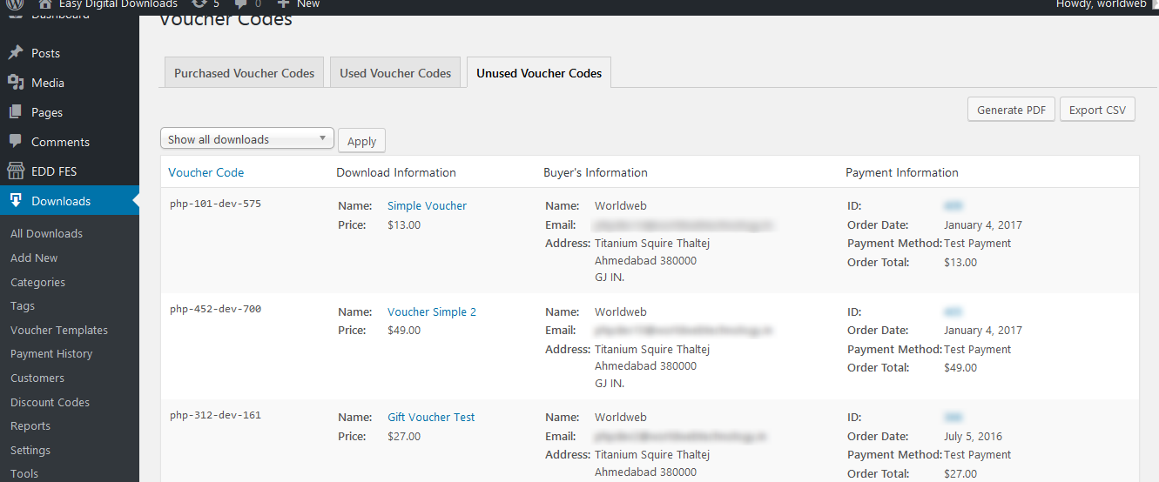
Task: Click the home icon in admin bar
Action: pyautogui.click(x=45, y=4)
